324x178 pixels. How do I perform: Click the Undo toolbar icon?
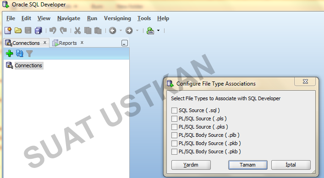pos(53,31)
